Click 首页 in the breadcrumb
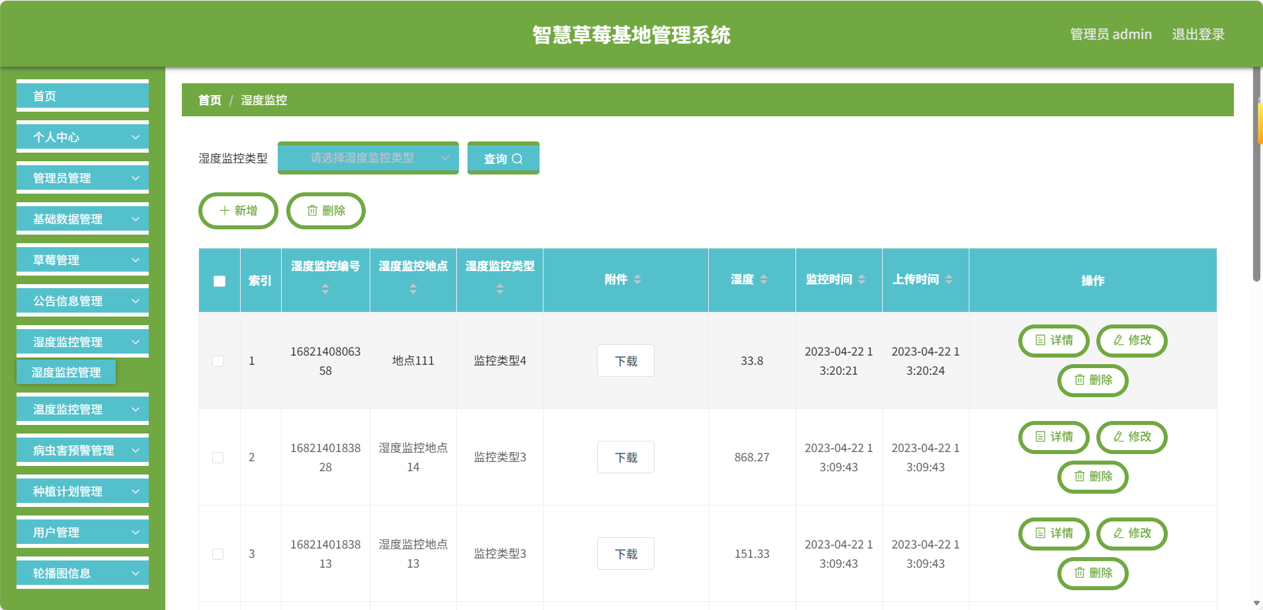Image resolution: width=1263 pixels, height=610 pixels. (210, 100)
